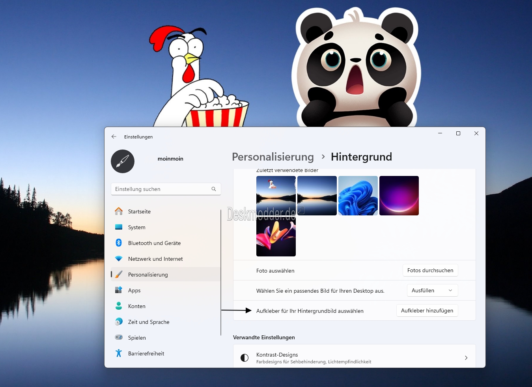
Task: Click the Einstellung suchen search field
Action: (166, 189)
